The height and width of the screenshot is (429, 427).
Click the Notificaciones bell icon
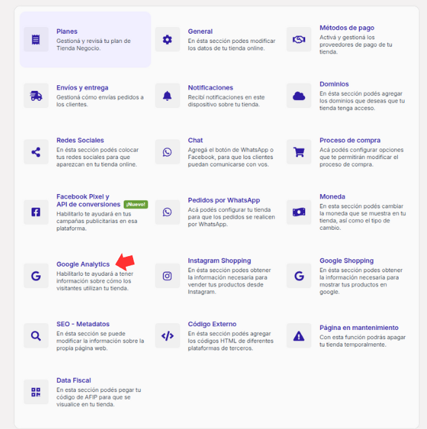pyautogui.click(x=167, y=96)
